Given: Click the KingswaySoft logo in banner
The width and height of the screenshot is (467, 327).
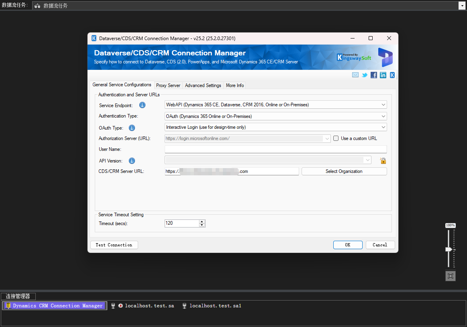Looking at the screenshot, I should click(354, 57).
